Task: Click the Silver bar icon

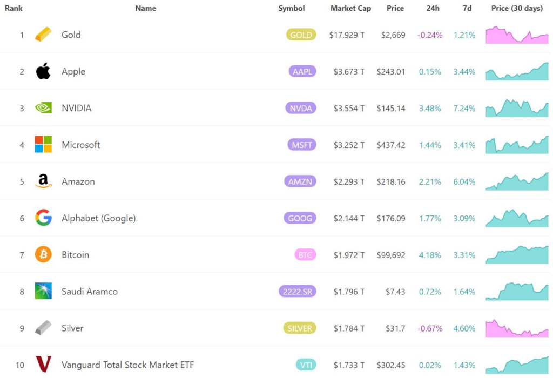Action: tap(43, 328)
